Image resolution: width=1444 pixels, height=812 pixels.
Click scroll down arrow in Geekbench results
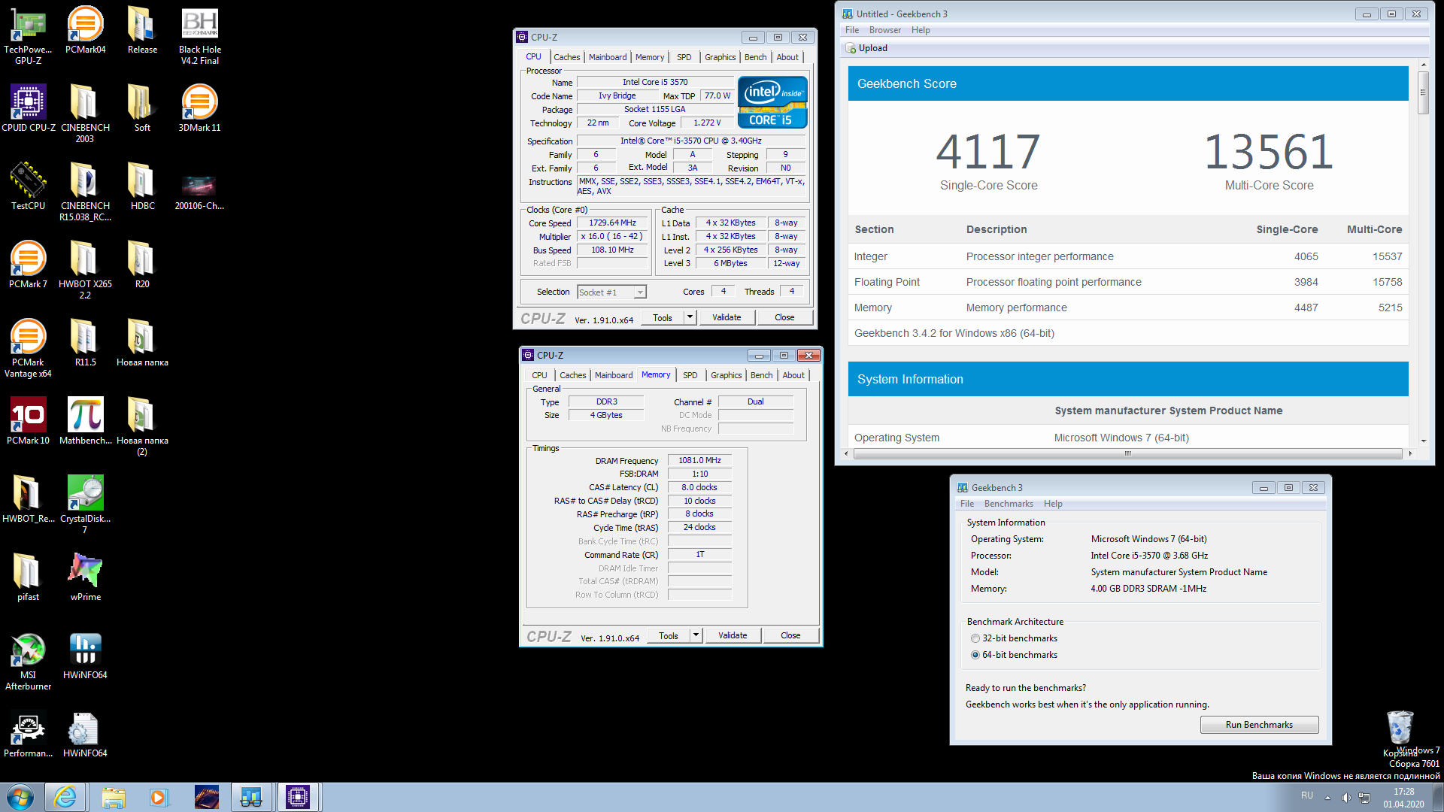click(1423, 441)
